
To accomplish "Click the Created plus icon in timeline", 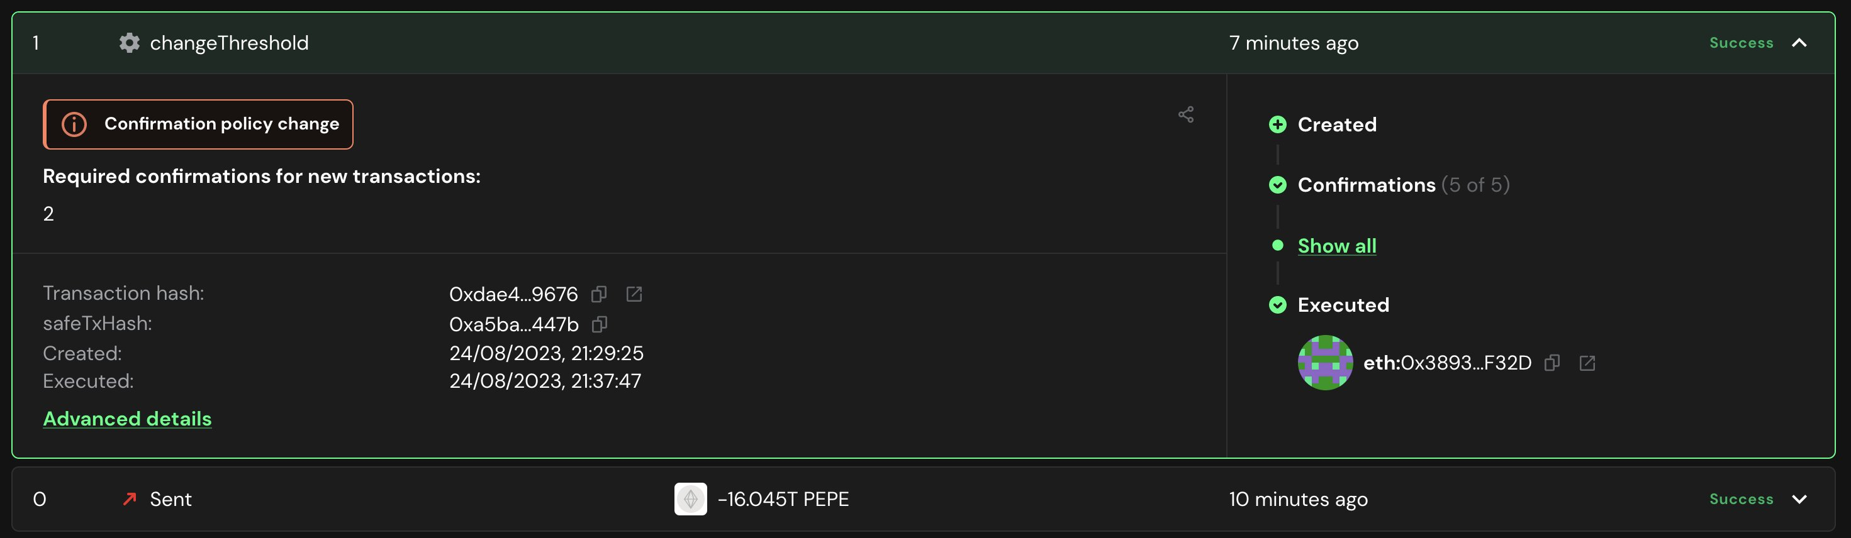I will [x=1278, y=123].
